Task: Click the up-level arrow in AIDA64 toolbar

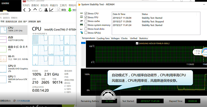Action: [35, 10]
